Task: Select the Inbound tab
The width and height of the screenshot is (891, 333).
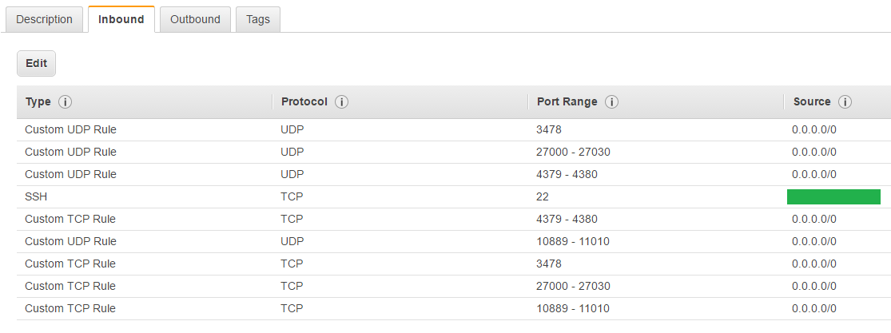Action: [121, 19]
